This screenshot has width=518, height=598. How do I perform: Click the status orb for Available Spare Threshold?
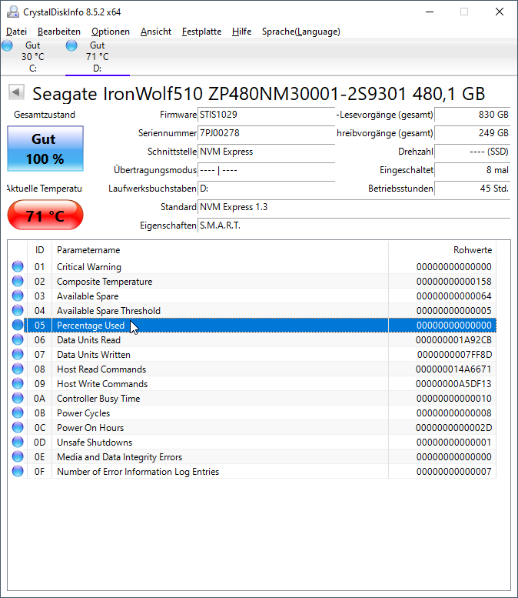[18, 310]
